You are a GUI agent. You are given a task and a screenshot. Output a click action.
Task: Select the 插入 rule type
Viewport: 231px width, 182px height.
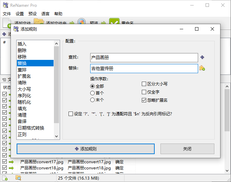tap(35, 44)
